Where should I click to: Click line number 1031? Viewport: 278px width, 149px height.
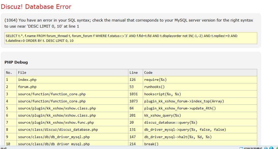pyautogui.click(x=135, y=94)
